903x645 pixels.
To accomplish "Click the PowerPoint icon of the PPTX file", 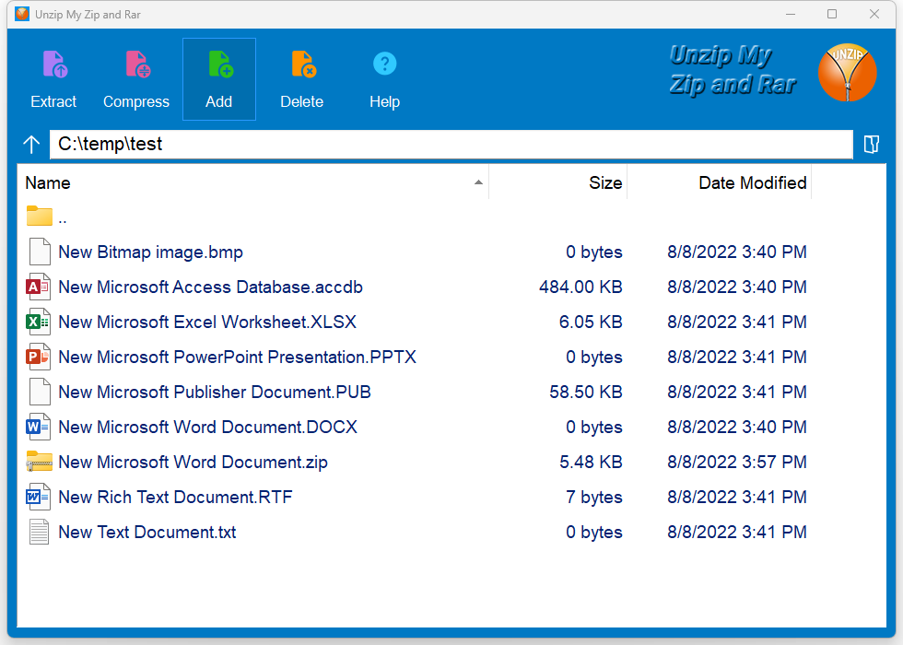I will tap(38, 358).
